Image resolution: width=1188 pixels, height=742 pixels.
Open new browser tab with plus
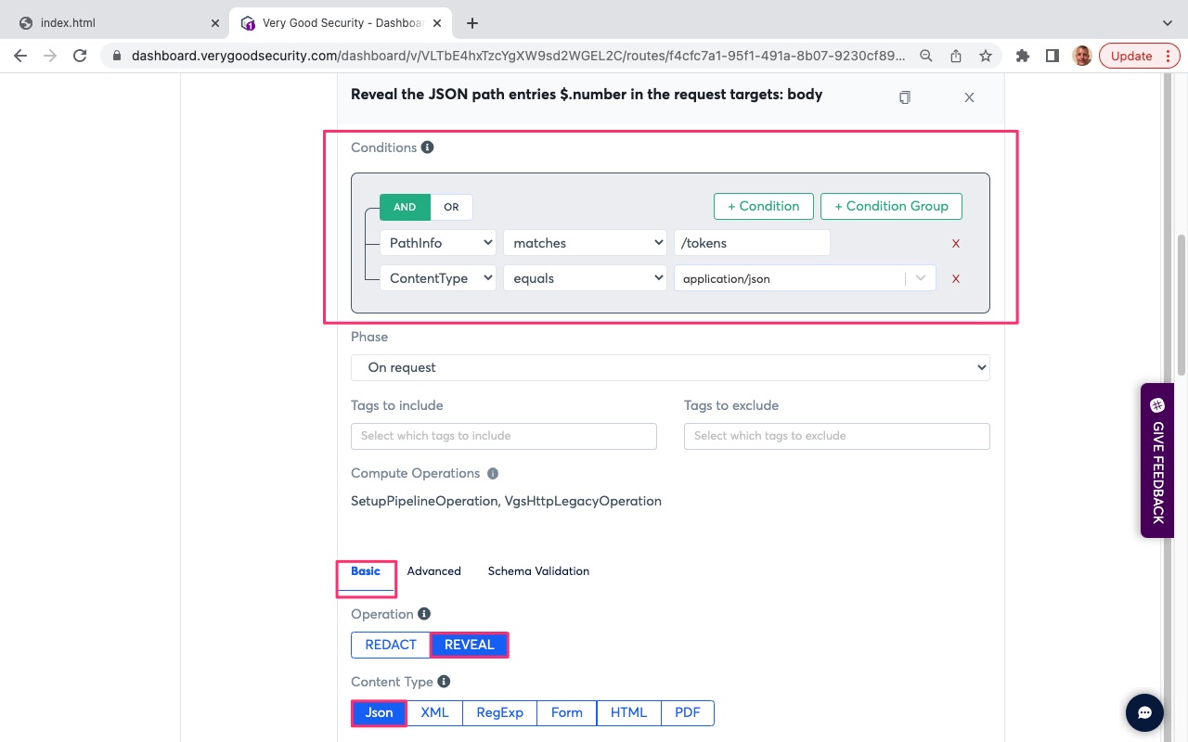click(x=472, y=23)
